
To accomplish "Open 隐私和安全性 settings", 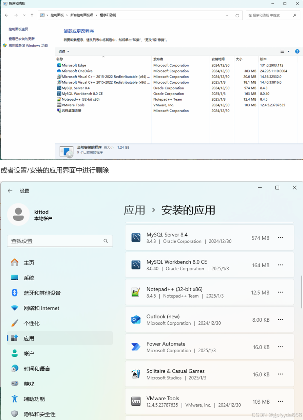I will (x=60, y=414).
